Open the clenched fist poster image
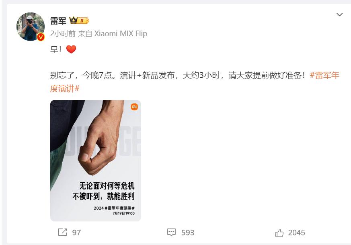This screenshot has height=245, width=351. [96, 161]
